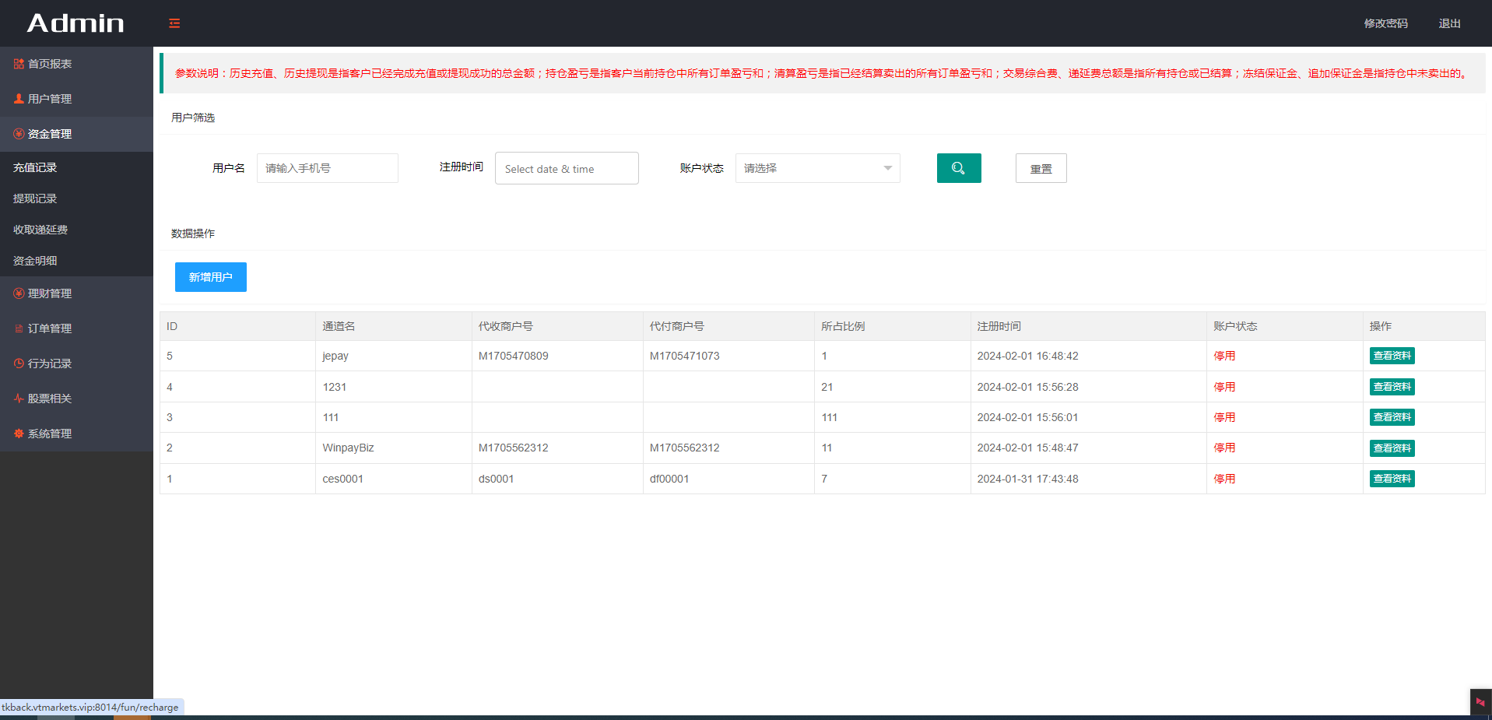Image resolution: width=1492 pixels, height=720 pixels.
Task: Click the 行为记录 clock icon
Action: tap(19, 364)
